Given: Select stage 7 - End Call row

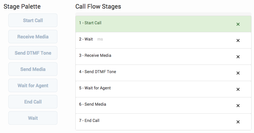Looking at the screenshot, I should click(x=139, y=121).
